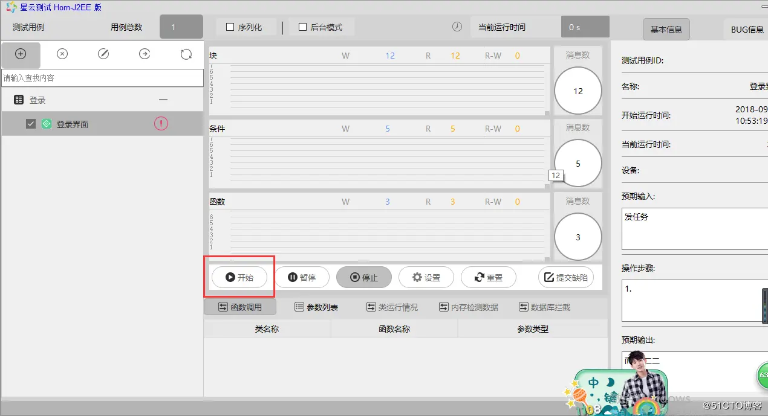Image resolution: width=768 pixels, height=416 pixels.
Task: Click the 预期输出: label
Action: tap(639, 341)
